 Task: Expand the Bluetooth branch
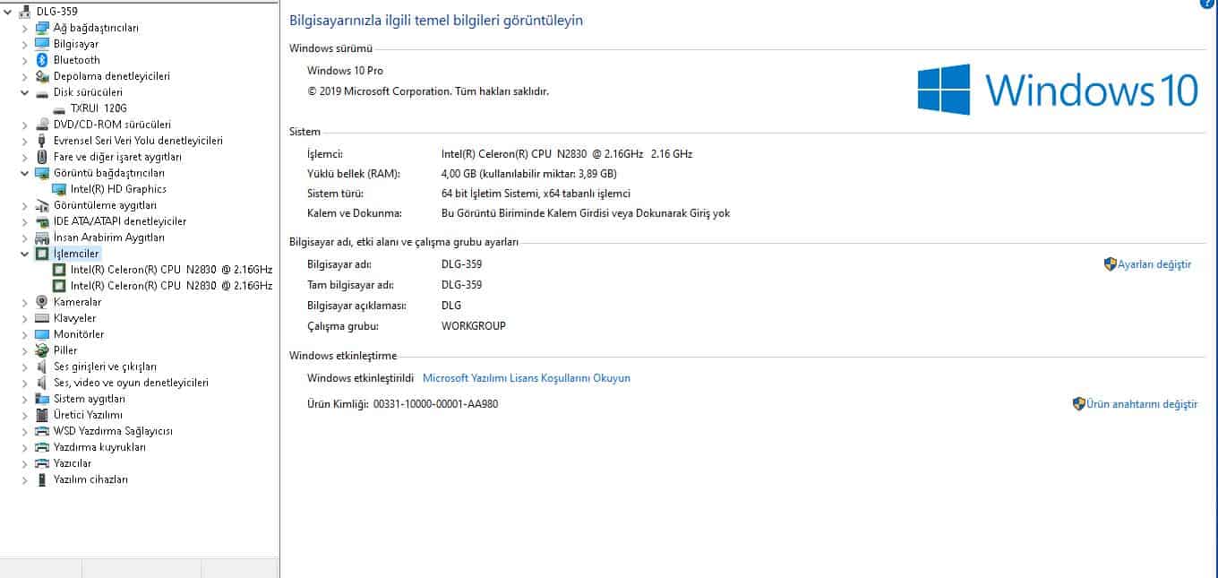24,60
